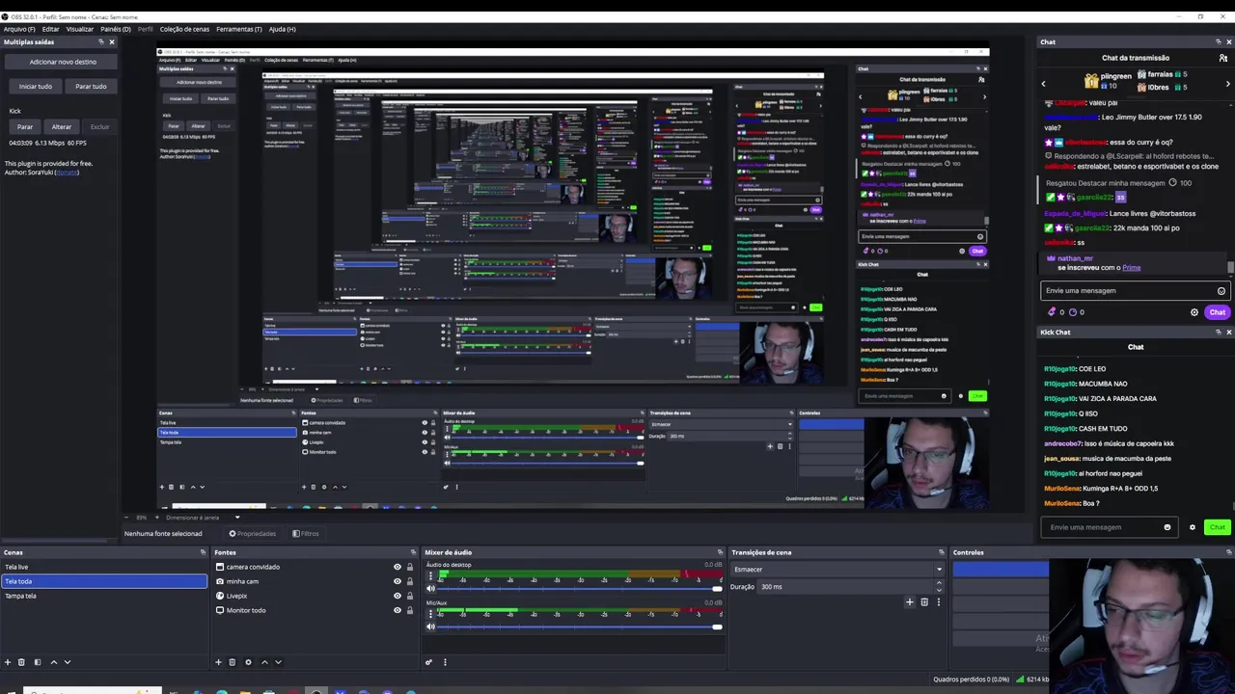
Task: Open the Twitch chat settings gear
Action: point(1194,312)
